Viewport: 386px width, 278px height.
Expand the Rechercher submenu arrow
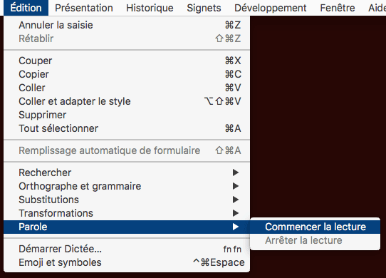point(236,173)
